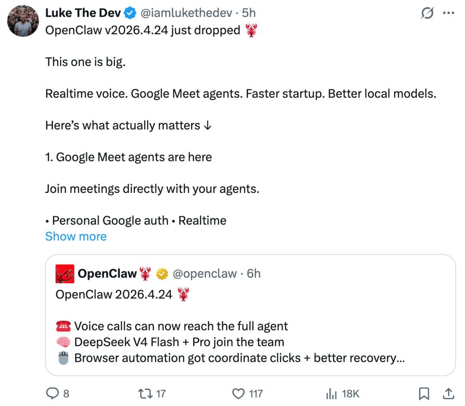The width and height of the screenshot is (465, 406).
Task: Open the OpenClaw red logo avatar
Action: [x=65, y=274]
